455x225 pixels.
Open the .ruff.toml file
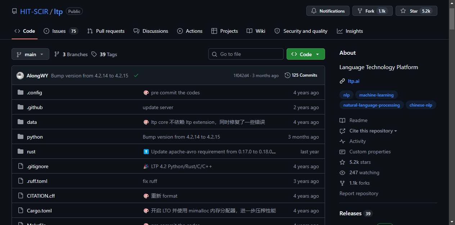coord(37,181)
